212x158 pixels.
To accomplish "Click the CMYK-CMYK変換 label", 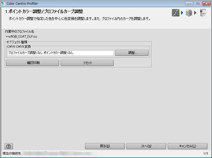I will click(19, 46).
